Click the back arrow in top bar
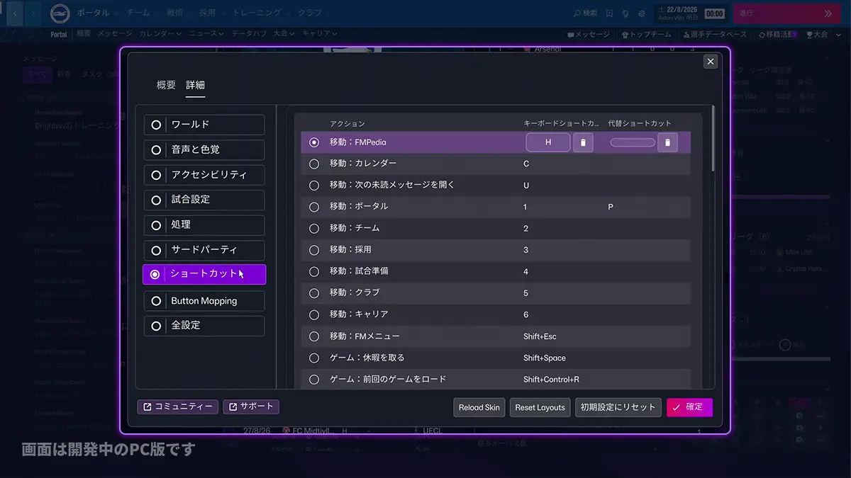This screenshot has height=478, width=851. click(14, 13)
